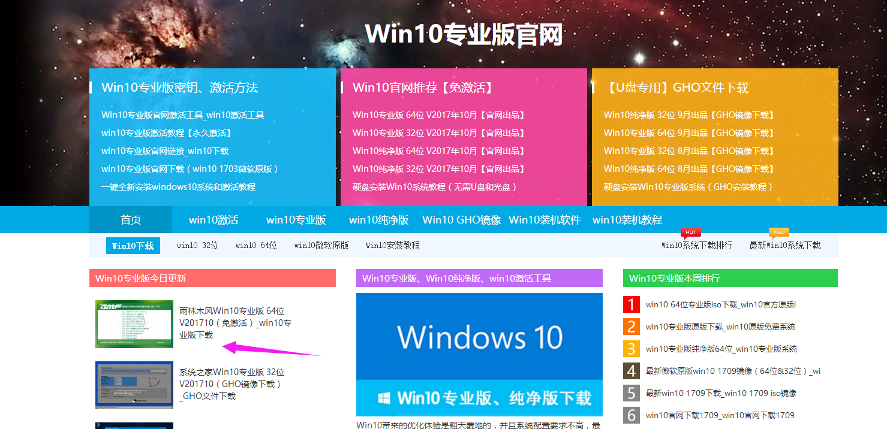Select the highlighted Win10下载 tab
Viewport: 887px width, 429px height.
pos(133,245)
